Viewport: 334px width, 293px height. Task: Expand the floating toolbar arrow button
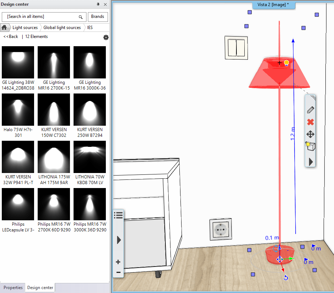[x=310, y=162]
